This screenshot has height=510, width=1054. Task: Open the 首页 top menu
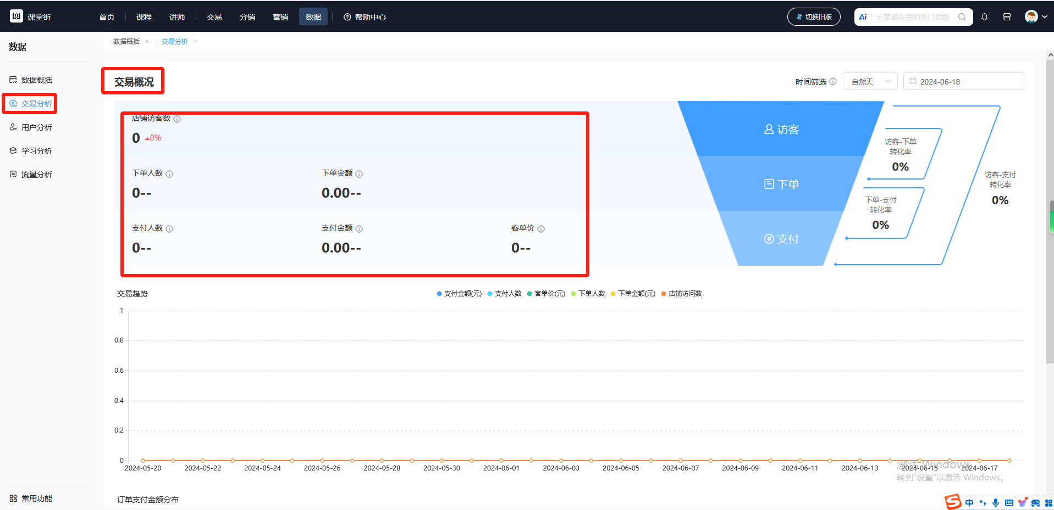[107, 17]
